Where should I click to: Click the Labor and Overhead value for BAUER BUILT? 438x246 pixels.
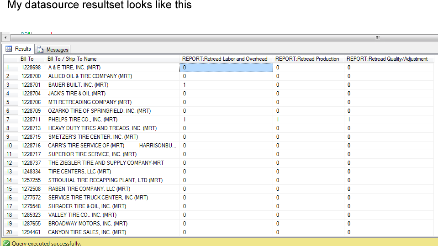(x=226, y=85)
